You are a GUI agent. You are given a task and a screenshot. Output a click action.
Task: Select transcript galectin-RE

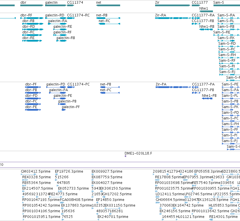pyautogui.click(x=63, y=27)
